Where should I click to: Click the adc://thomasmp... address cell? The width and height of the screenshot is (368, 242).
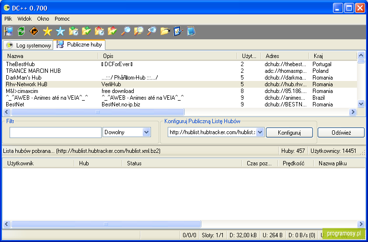(x=286, y=71)
